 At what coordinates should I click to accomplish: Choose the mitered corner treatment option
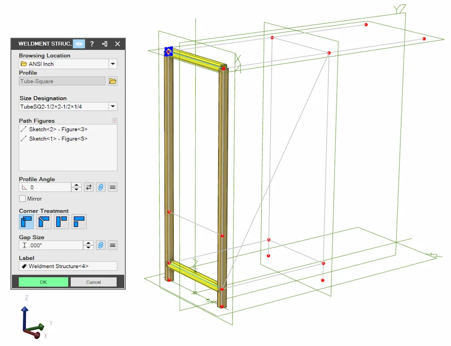[44, 222]
